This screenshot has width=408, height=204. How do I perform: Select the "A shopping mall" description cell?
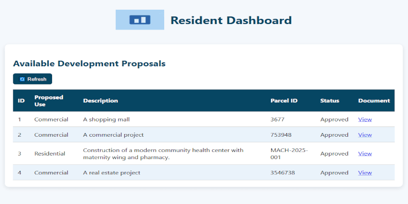107,119
